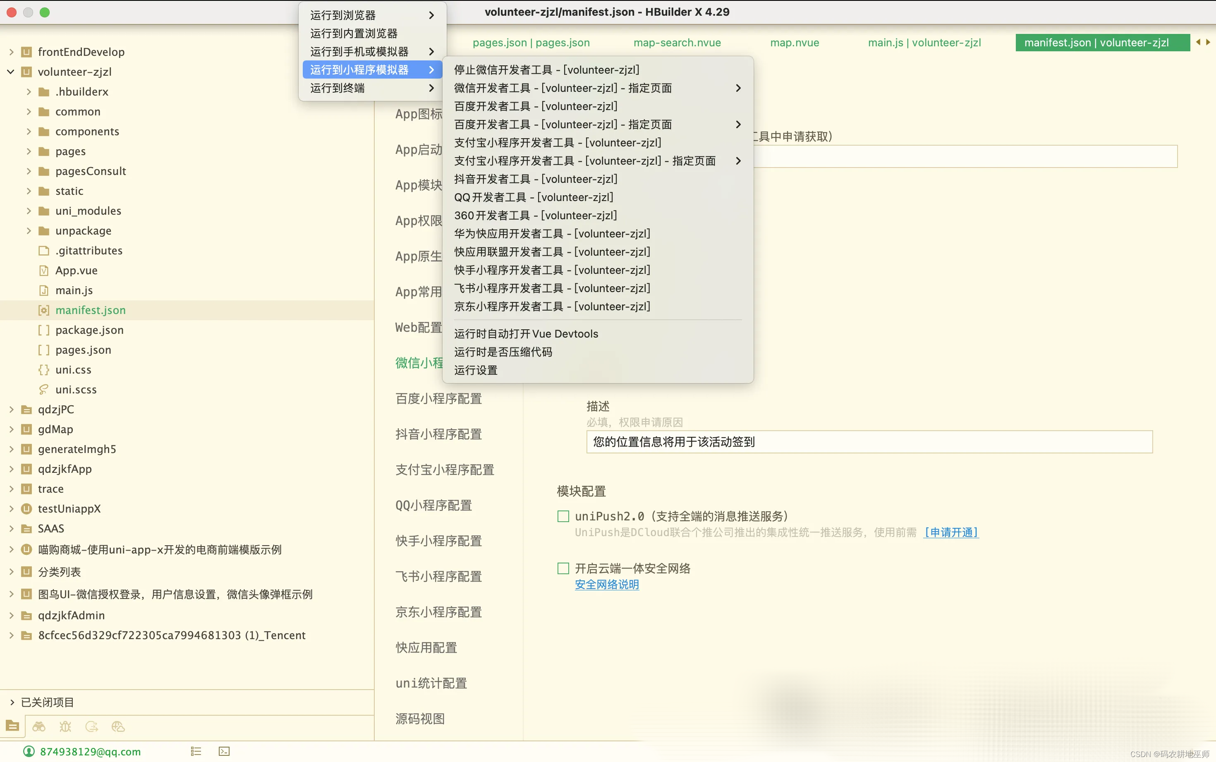
Task: Open the search (binoculars) panel icon
Action: (39, 726)
